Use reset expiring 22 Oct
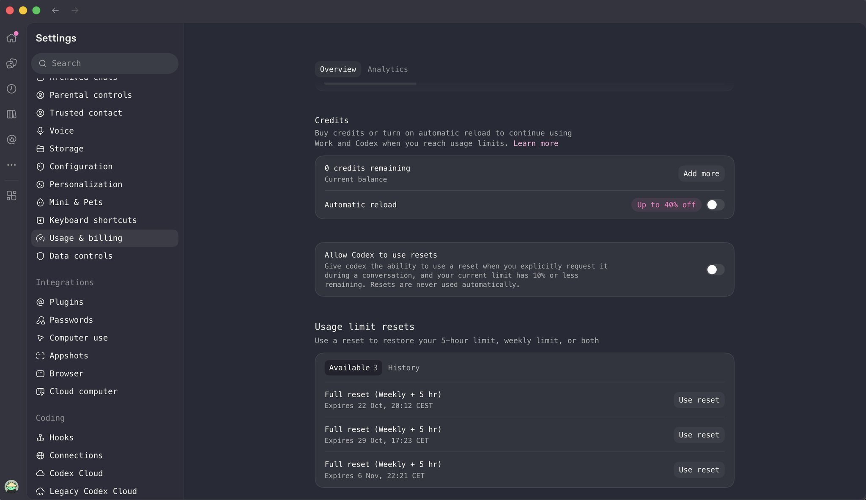866x500 pixels. pyautogui.click(x=699, y=400)
